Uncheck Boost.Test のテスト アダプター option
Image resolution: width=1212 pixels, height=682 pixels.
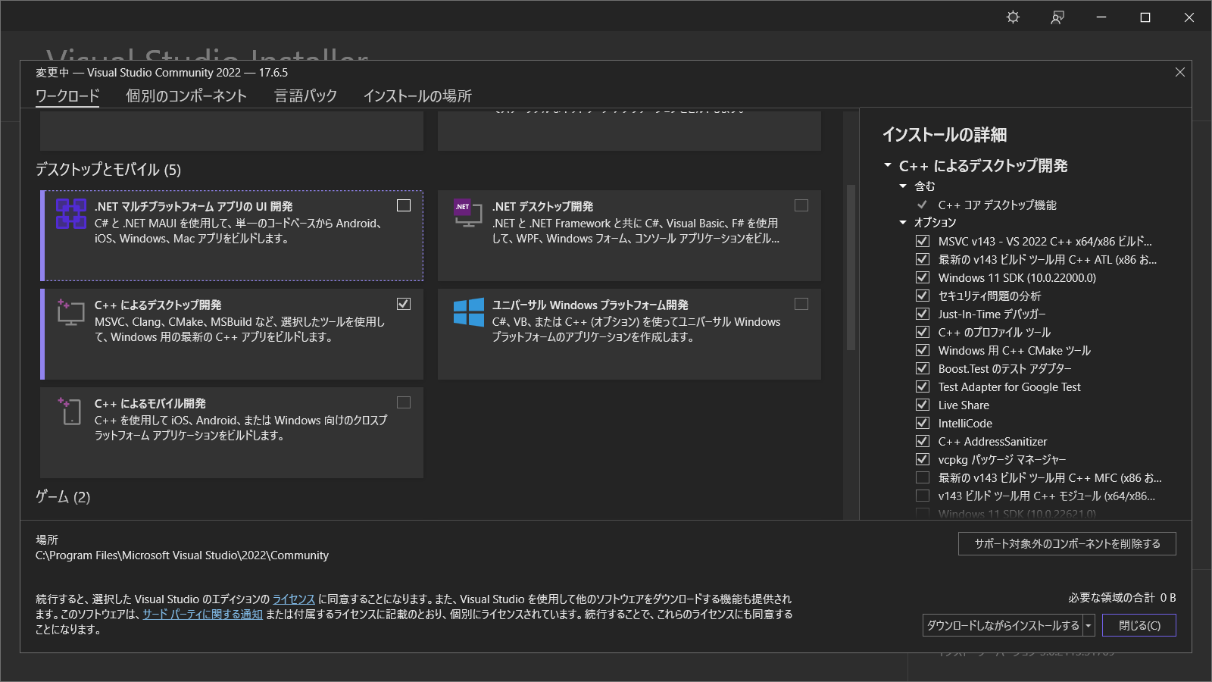(923, 368)
